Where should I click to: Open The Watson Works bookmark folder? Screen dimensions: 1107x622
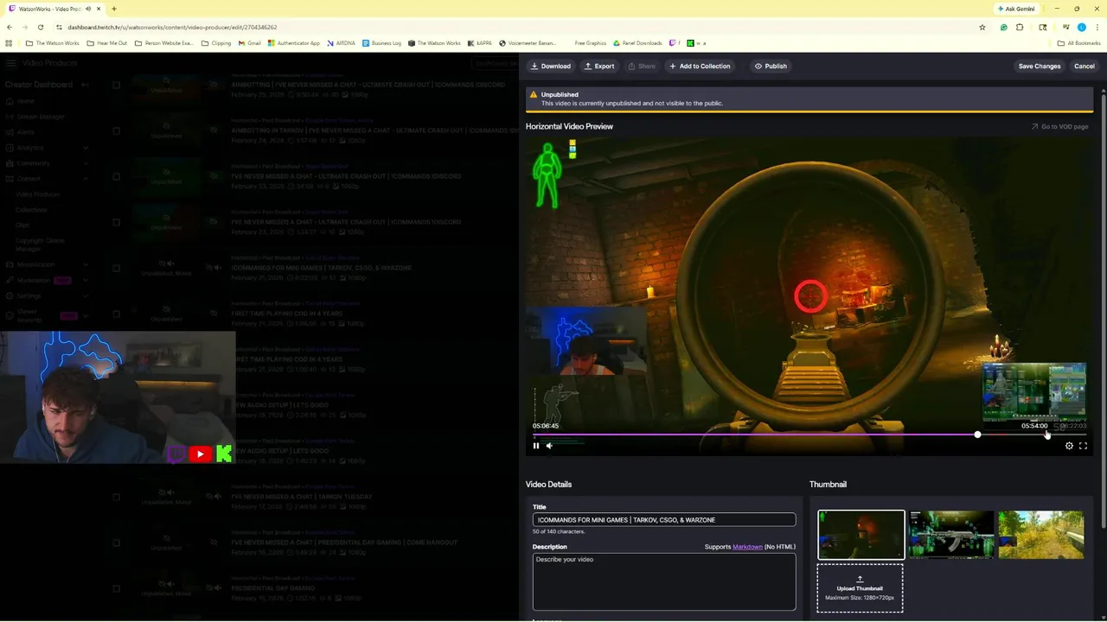click(x=53, y=43)
